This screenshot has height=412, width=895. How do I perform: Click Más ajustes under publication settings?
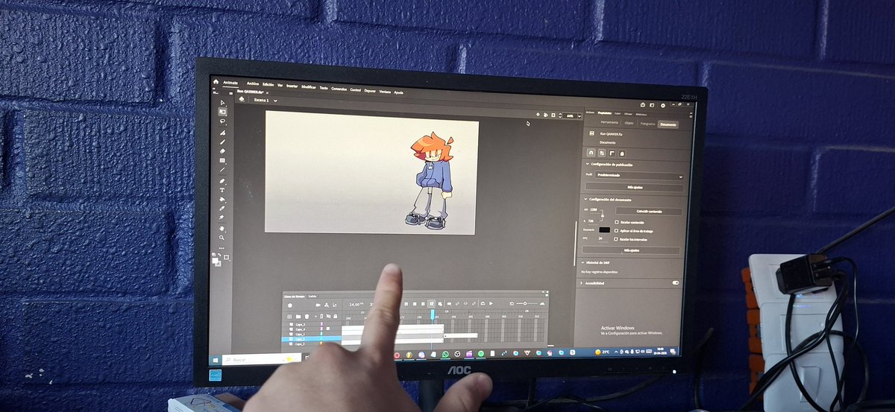tap(634, 186)
